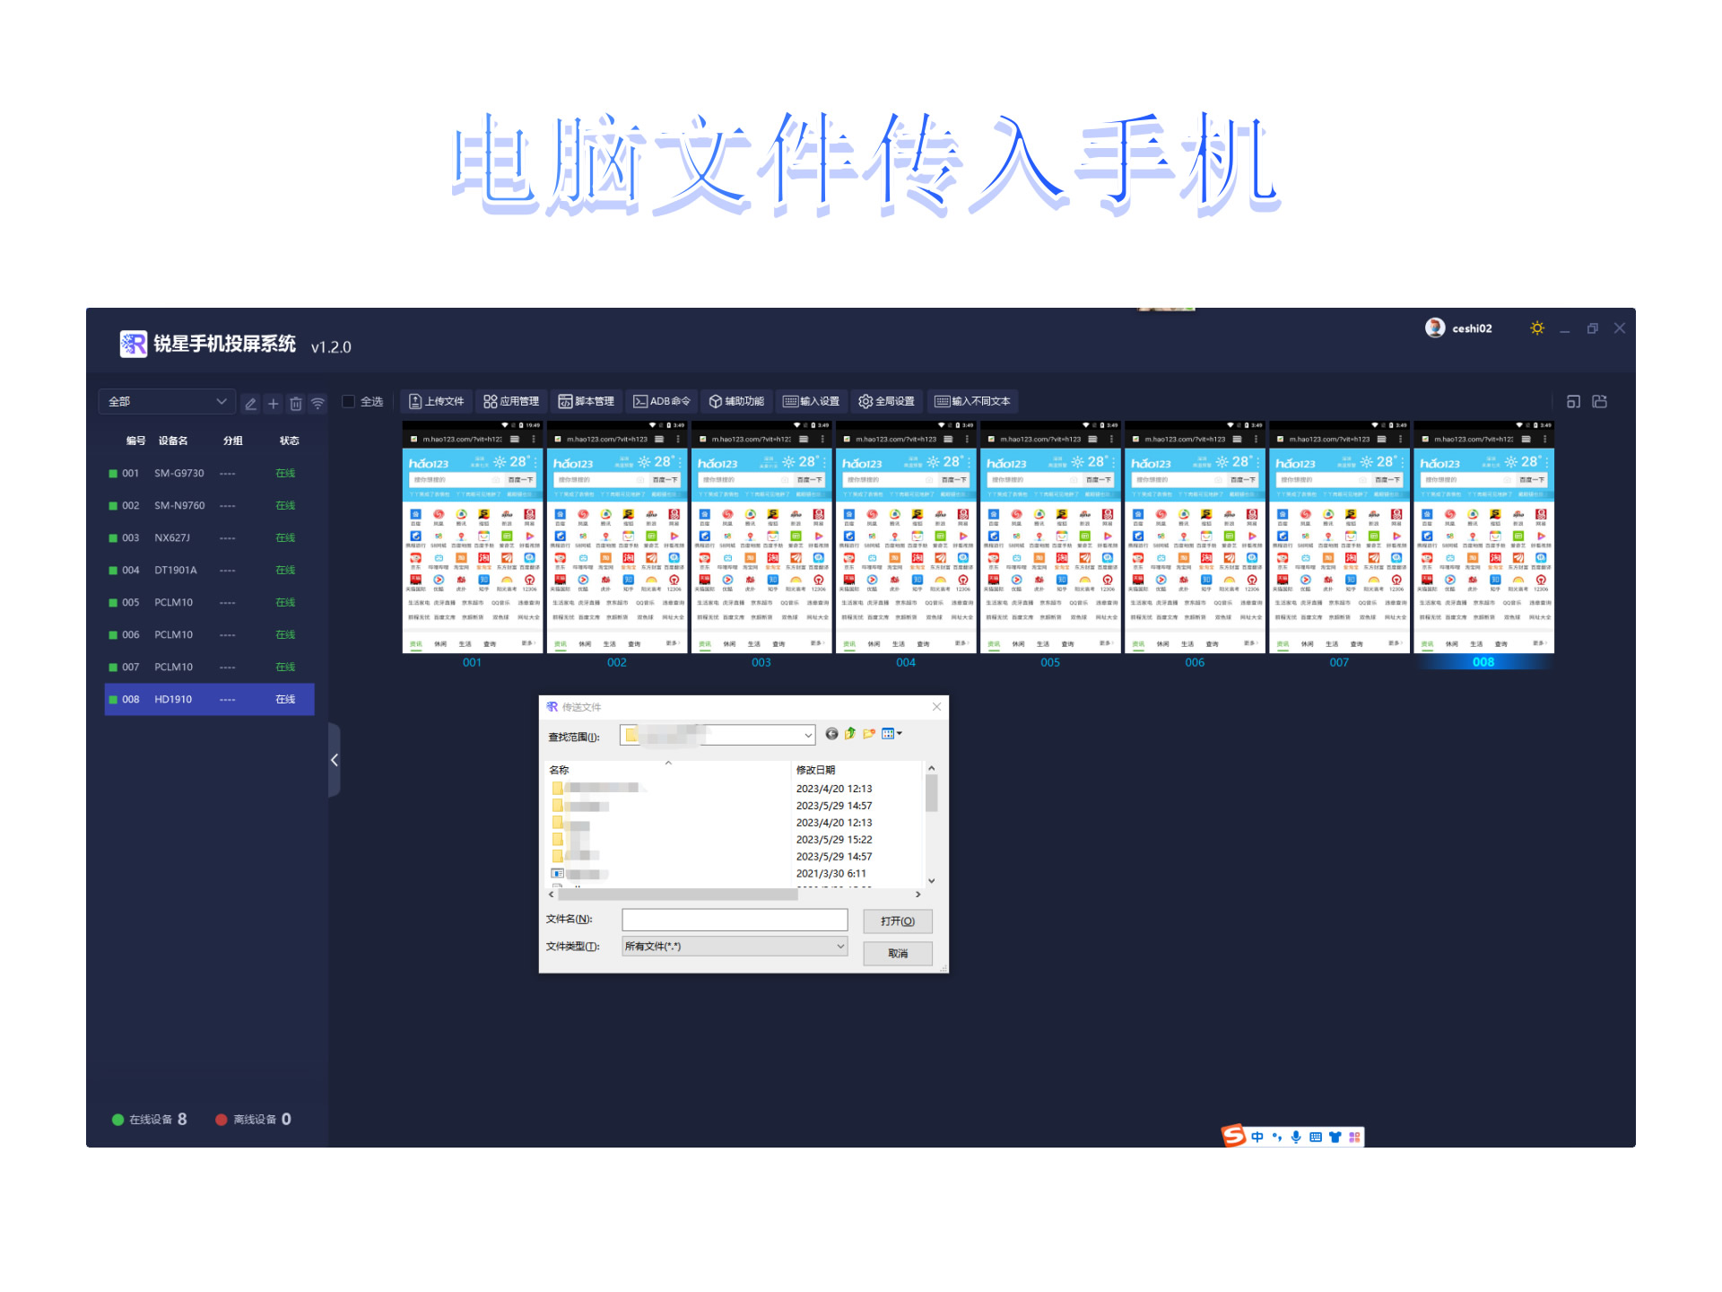Select device row 005 PCLM10
Image resolution: width=1722 pixels, height=1292 pixels.
209,602
